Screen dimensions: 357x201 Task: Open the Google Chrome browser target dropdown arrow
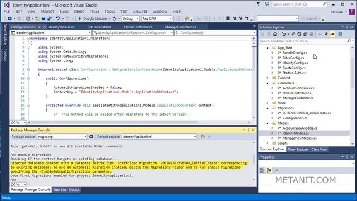click(109, 18)
